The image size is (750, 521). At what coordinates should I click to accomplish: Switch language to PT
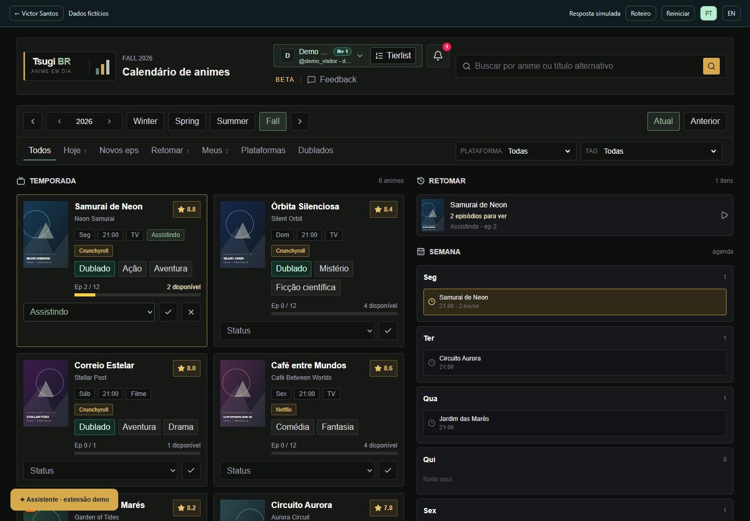pyautogui.click(x=708, y=14)
